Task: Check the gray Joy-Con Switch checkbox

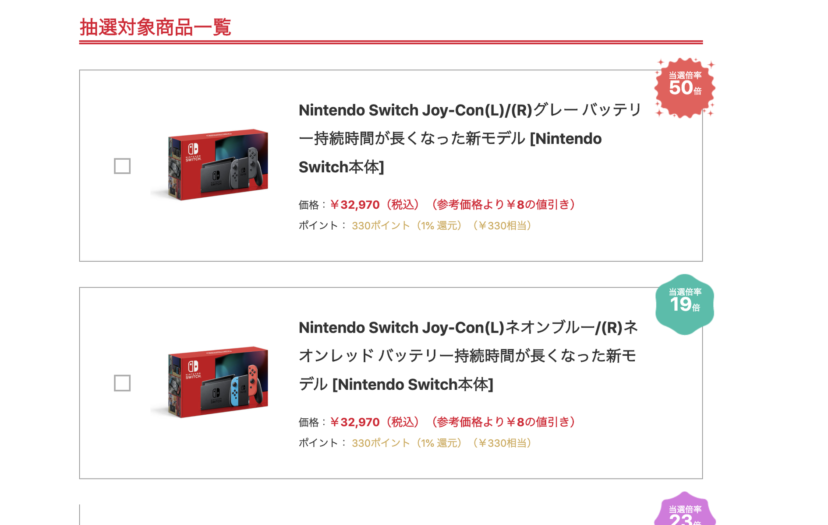Action: 122,166
